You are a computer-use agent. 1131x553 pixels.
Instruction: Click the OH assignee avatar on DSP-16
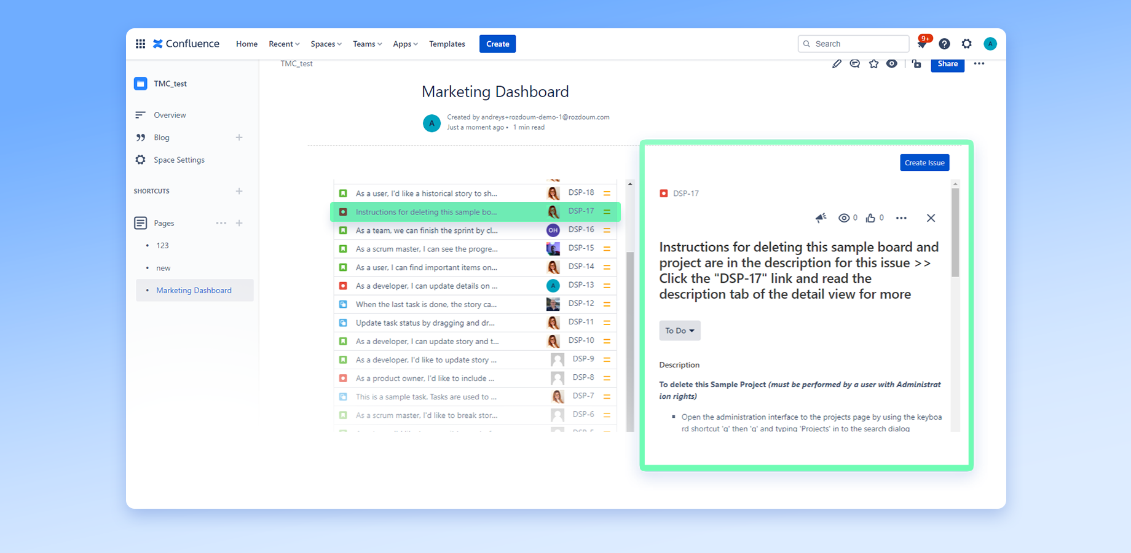click(x=553, y=230)
